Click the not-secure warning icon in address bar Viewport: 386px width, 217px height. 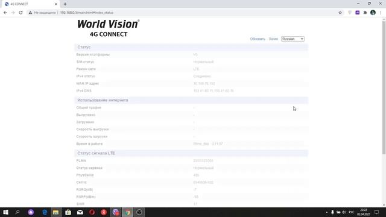coord(30,13)
